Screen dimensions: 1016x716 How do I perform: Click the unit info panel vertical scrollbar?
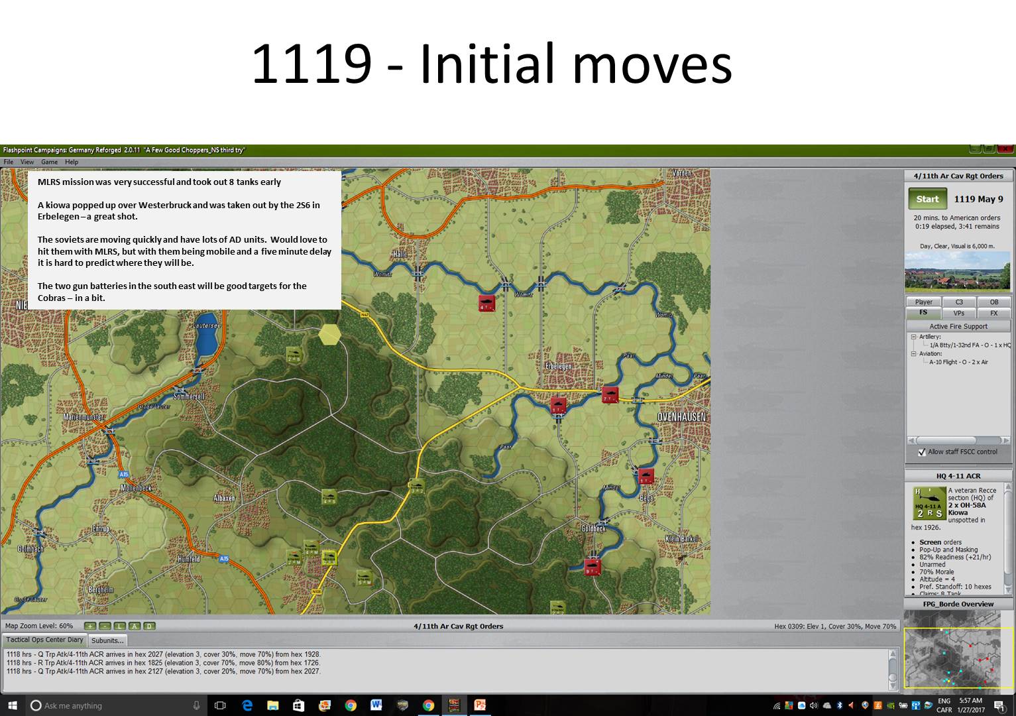click(x=1008, y=540)
